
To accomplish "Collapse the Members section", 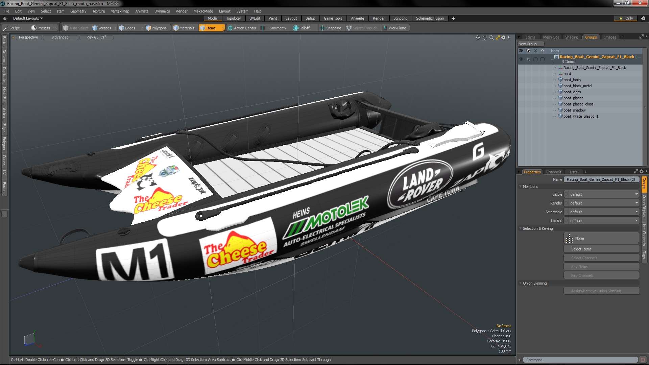I will 521,187.
